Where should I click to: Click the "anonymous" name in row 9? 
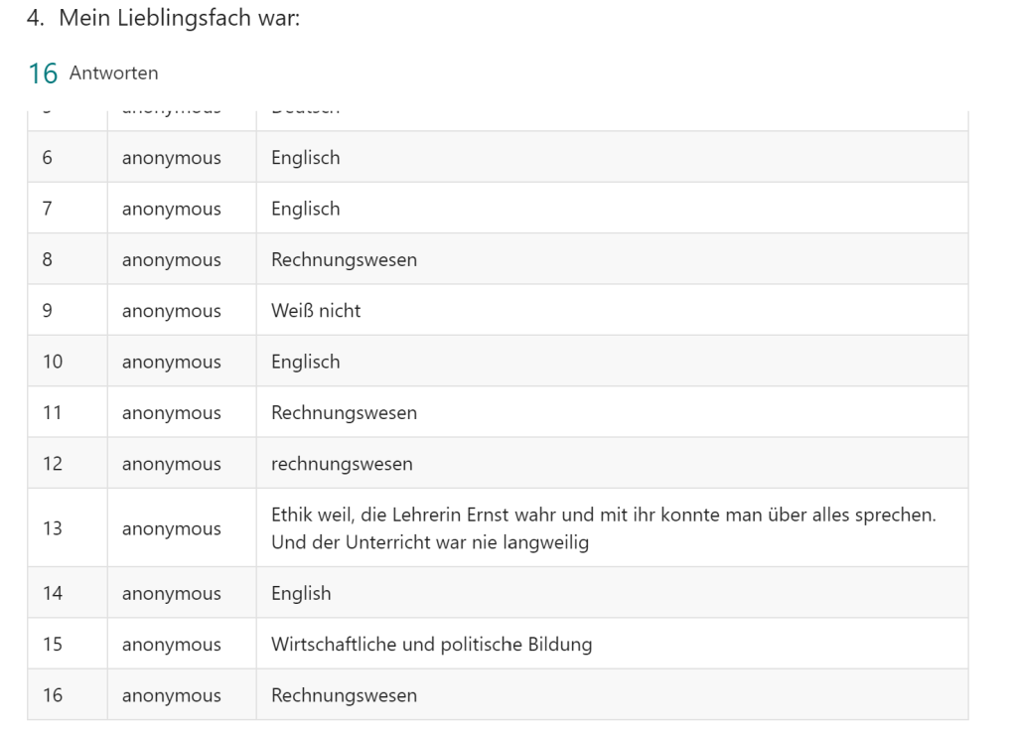point(172,311)
